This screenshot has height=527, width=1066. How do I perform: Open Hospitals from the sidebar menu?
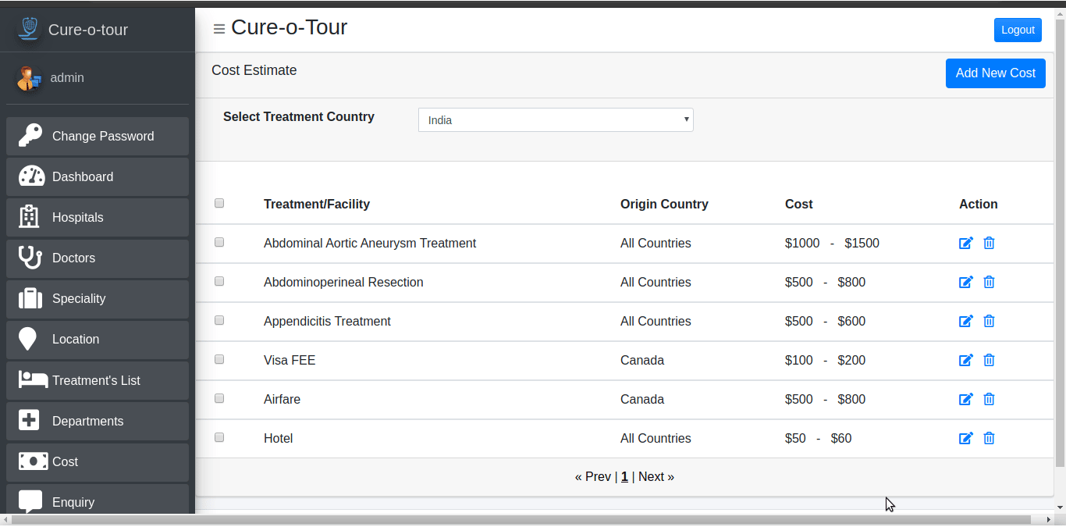coord(98,217)
